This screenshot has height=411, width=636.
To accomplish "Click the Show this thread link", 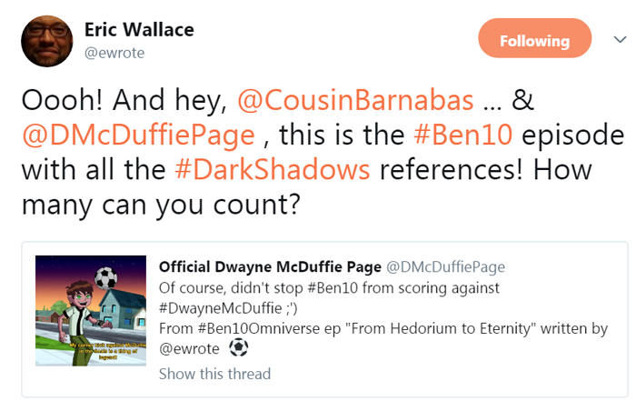I will 214,374.
